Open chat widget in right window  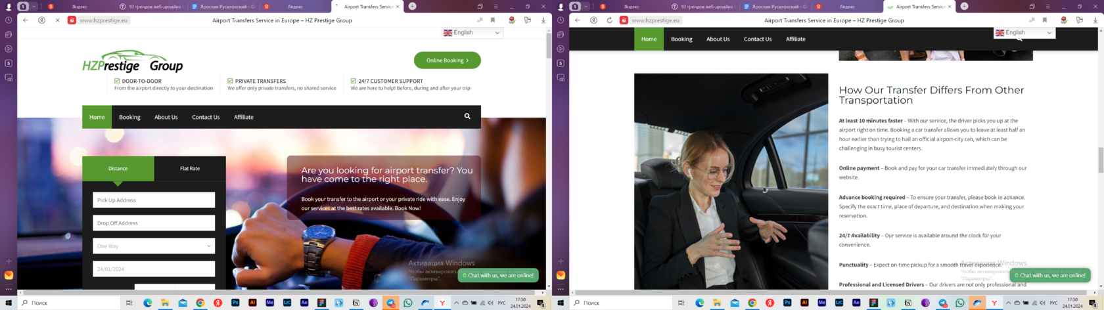1050,275
